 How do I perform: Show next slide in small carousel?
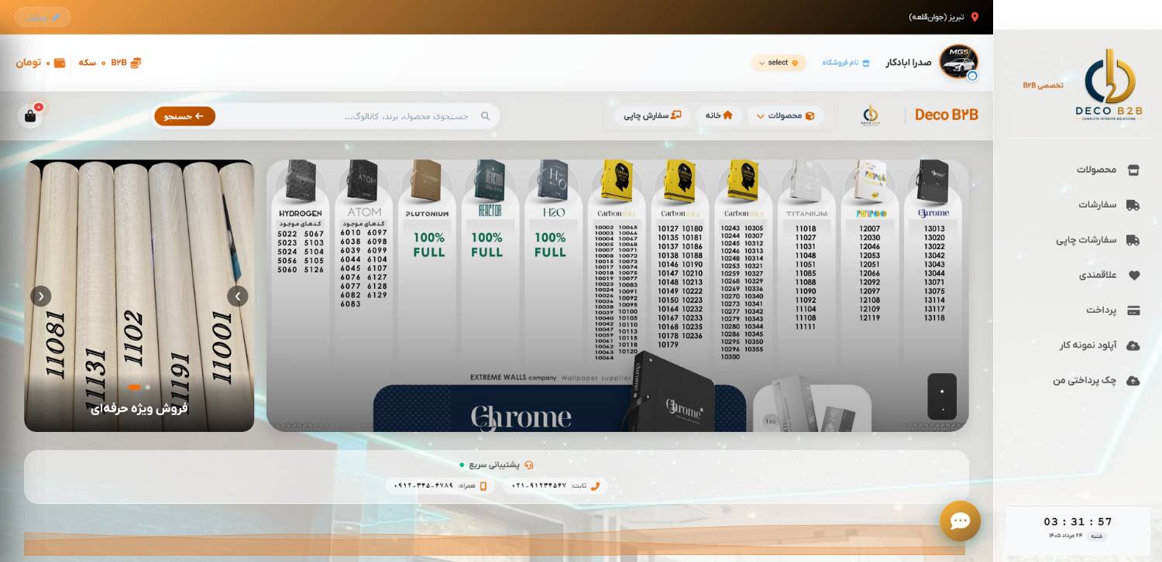[x=238, y=296]
